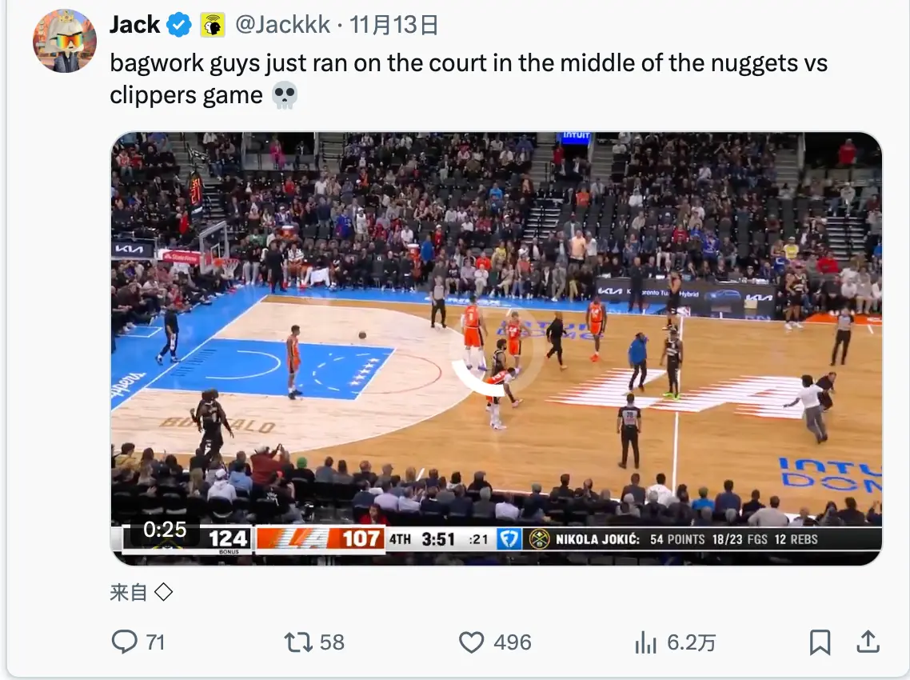
Task: Open Jack's profile avatar picture
Action: 65,41
